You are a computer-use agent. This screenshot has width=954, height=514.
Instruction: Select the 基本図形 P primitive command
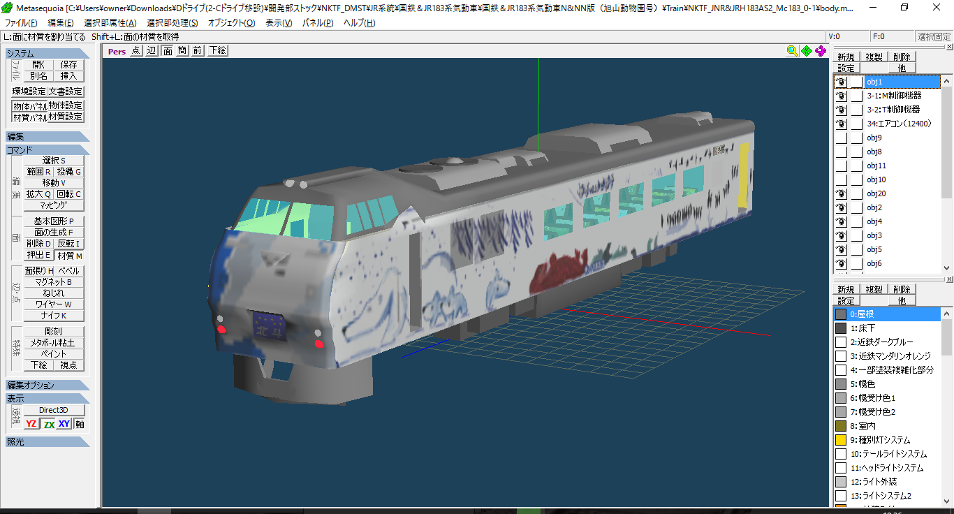coord(54,221)
